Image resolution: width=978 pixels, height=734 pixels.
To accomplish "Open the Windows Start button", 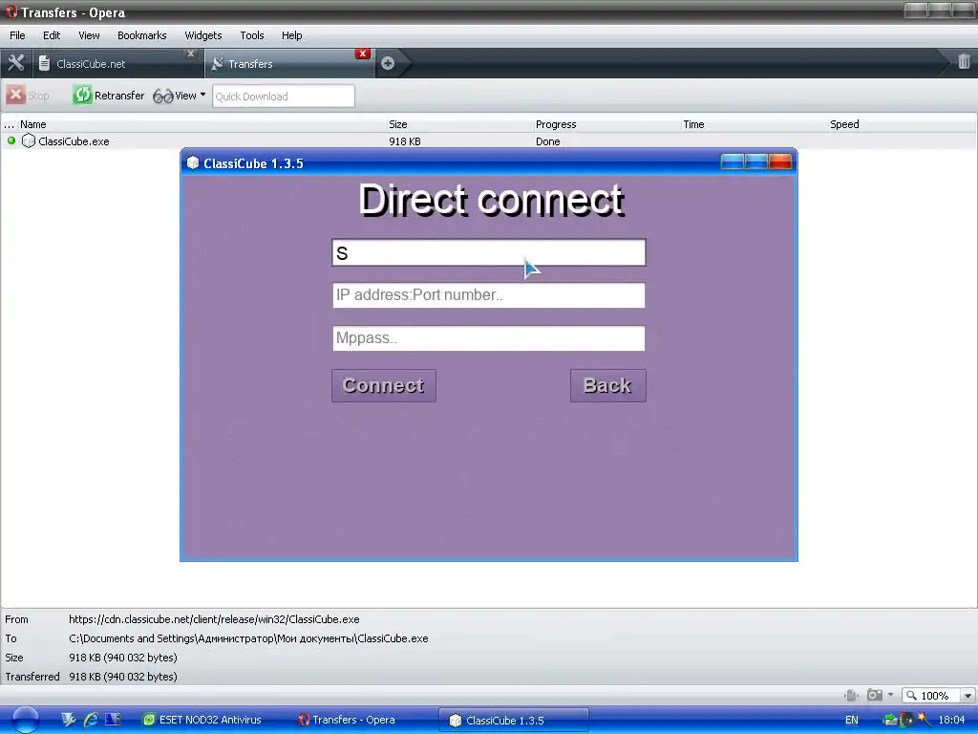I will [x=26, y=720].
